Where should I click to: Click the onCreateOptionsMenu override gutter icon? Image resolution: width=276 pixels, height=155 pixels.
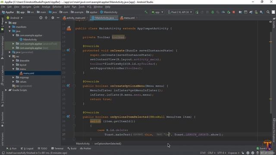click(x=68, y=86)
